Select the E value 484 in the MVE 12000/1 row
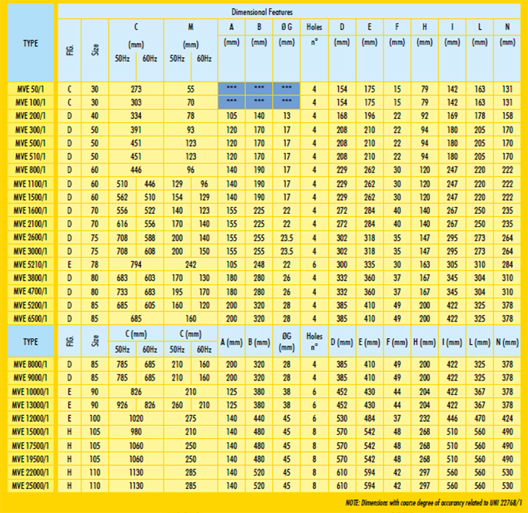Viewport: 528px width, 513px height. click(370, 419)
